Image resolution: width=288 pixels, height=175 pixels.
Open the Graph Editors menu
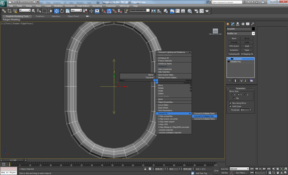83,6
